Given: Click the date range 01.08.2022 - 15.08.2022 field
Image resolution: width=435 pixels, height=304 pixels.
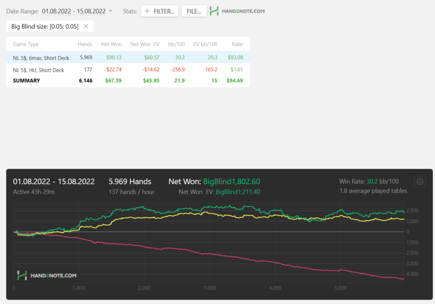Looking at the screenshot, I should 74,11.
